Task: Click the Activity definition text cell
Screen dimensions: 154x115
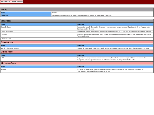Action: pyautogui.click(x=102, y=15)
